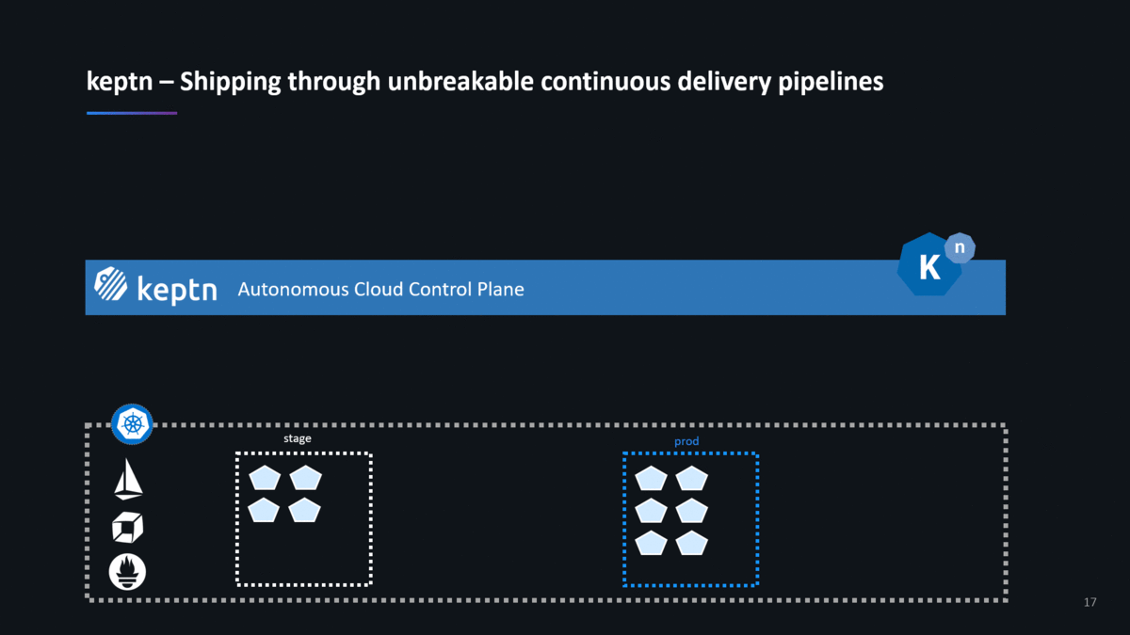Select the Prometheus flame icon
Screen dimensions: 1130x635
pyautogui.click(x=128, y=572)
